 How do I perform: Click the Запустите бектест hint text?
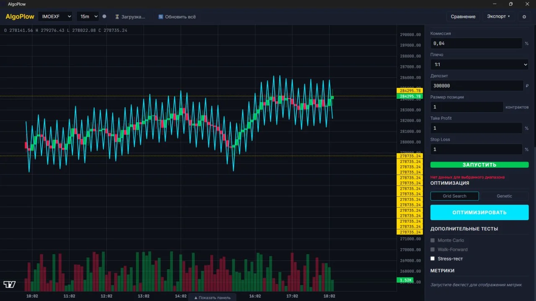[x=476, y=285]
